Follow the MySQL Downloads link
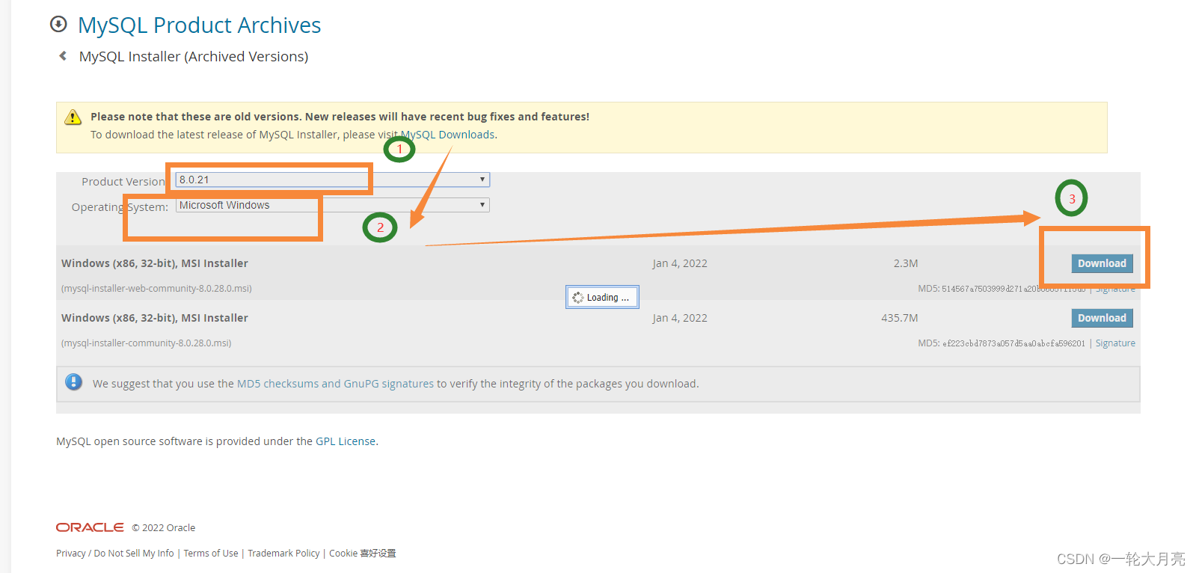Viewport: 1196px width, 573px height. pos(448,135)
